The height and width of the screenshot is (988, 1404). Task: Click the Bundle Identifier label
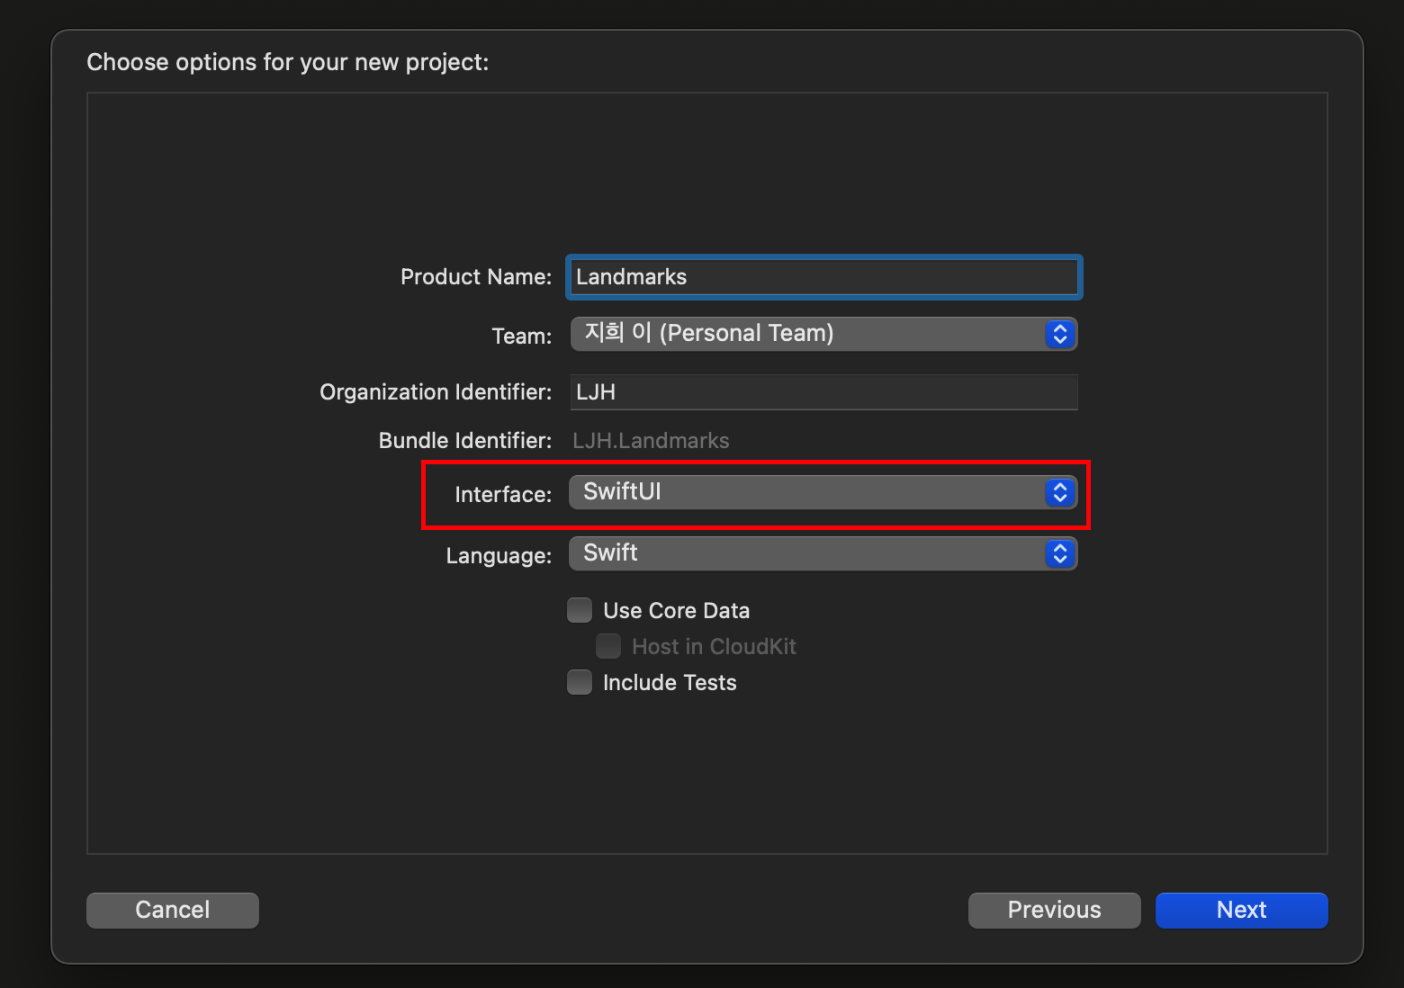click(464, 441)
